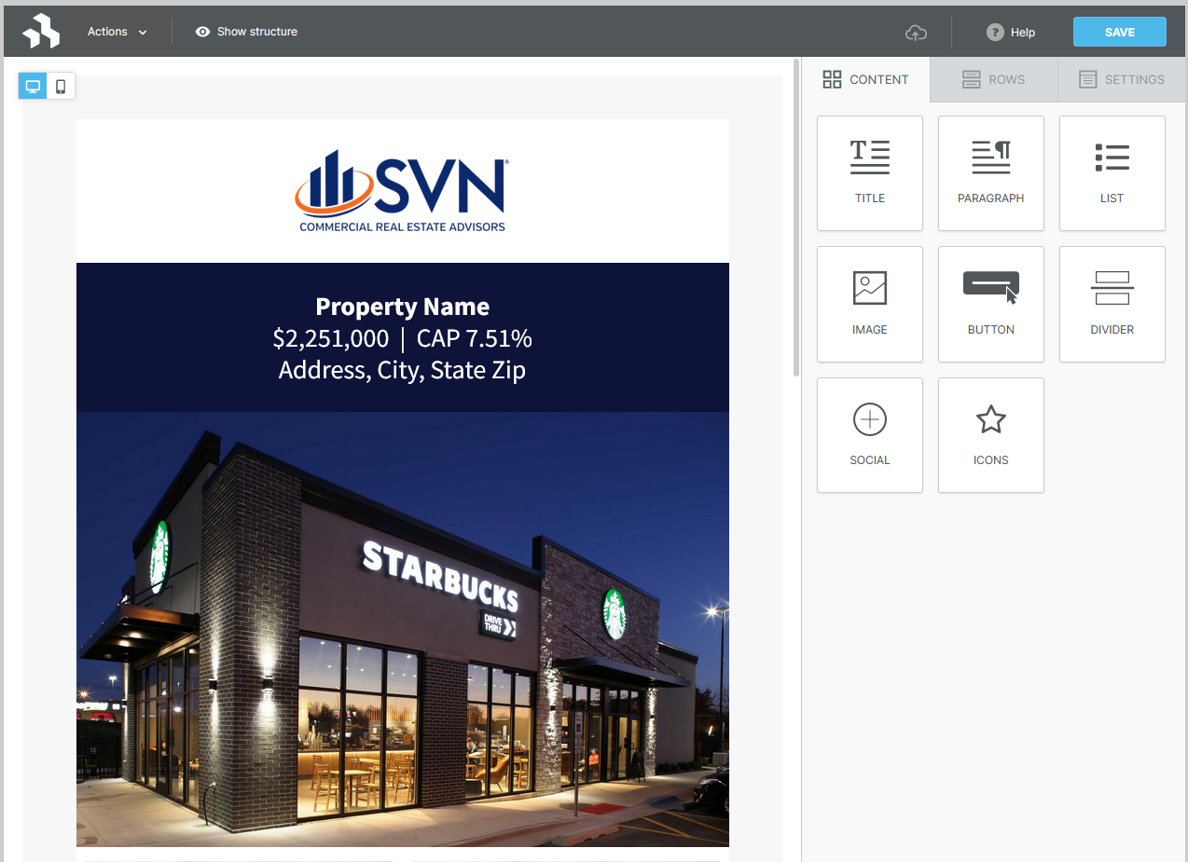Open the SETTINGS tab
The image size is (1188, 862).
tap(1122, 79)
